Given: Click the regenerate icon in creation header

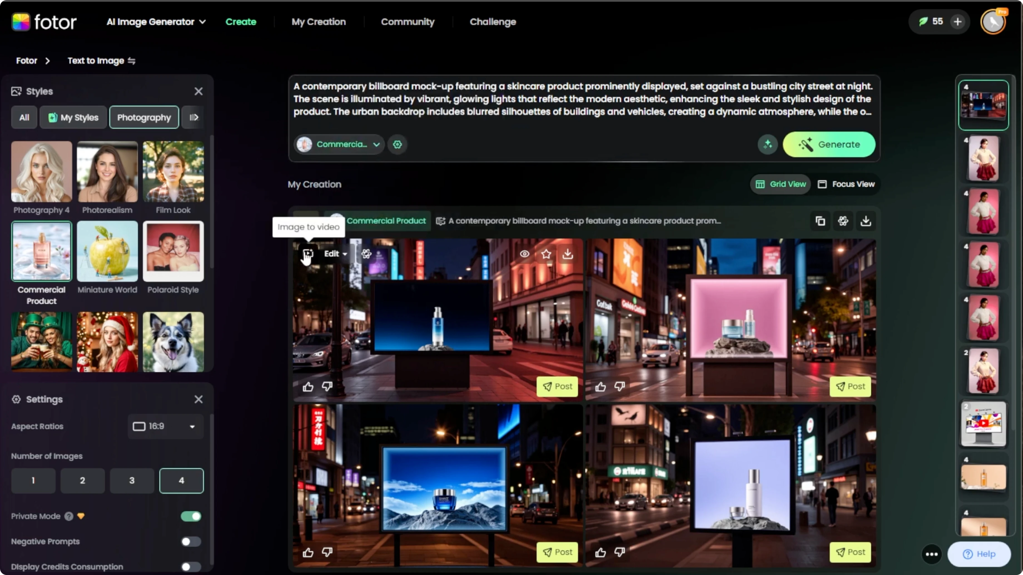Looking at the screenshot, I should tap(843, 221).
